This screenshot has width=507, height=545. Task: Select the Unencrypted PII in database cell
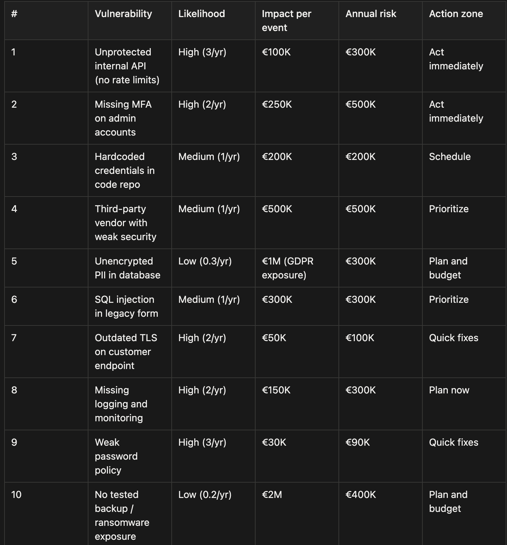127,268
